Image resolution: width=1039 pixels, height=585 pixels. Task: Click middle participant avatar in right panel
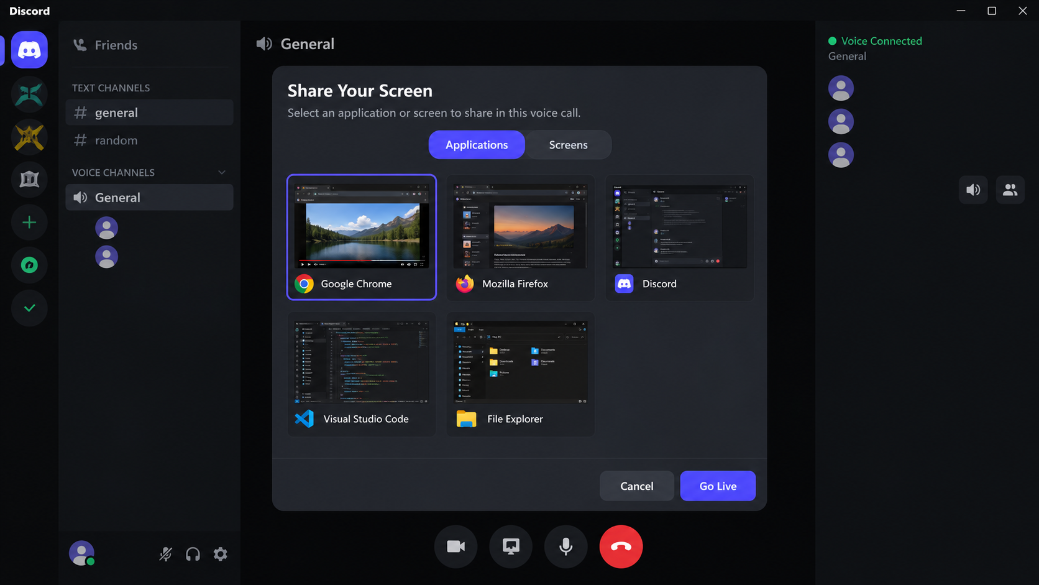pyautogui.click(x=841, y=122)
